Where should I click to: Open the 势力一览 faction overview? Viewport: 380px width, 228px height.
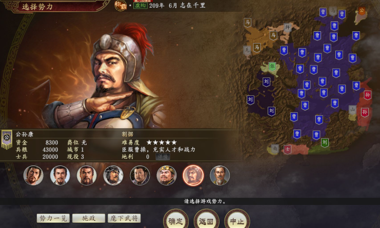coord(53,218)
